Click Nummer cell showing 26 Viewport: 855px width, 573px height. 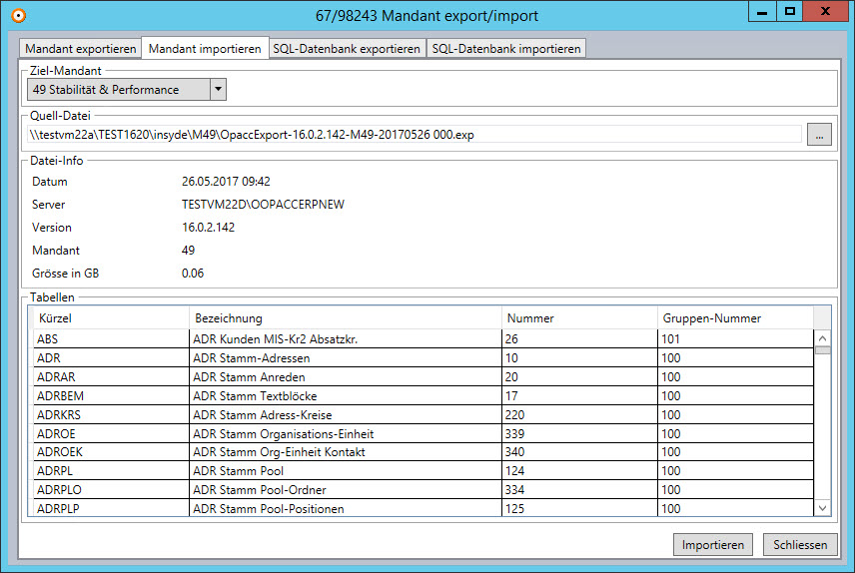point(579,339)
